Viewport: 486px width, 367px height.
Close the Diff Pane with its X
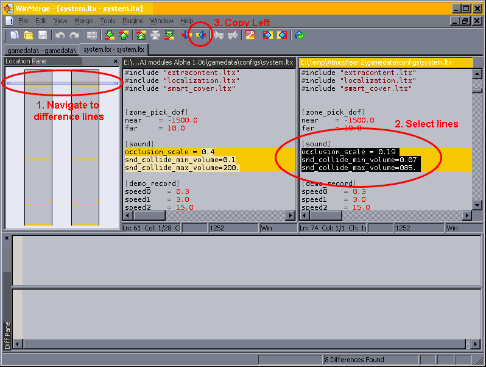click(x=7, y=238)
